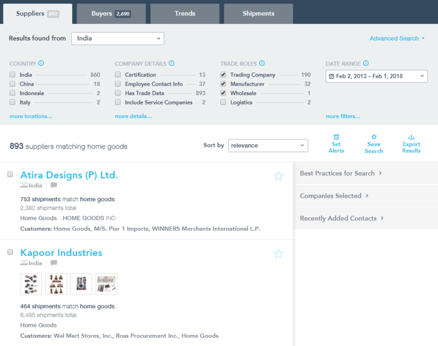Screen dimensions: 438x346
Task: Select the Kapoor Industries result checkbox
Action: pyautogui.click(x=10, y=252)
